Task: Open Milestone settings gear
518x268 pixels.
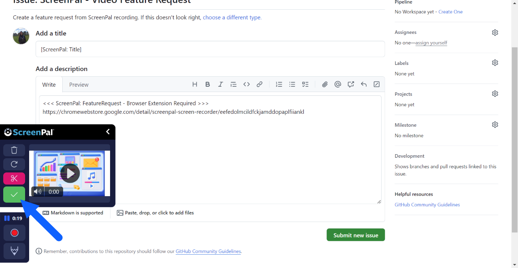Action: pos(495,125)
